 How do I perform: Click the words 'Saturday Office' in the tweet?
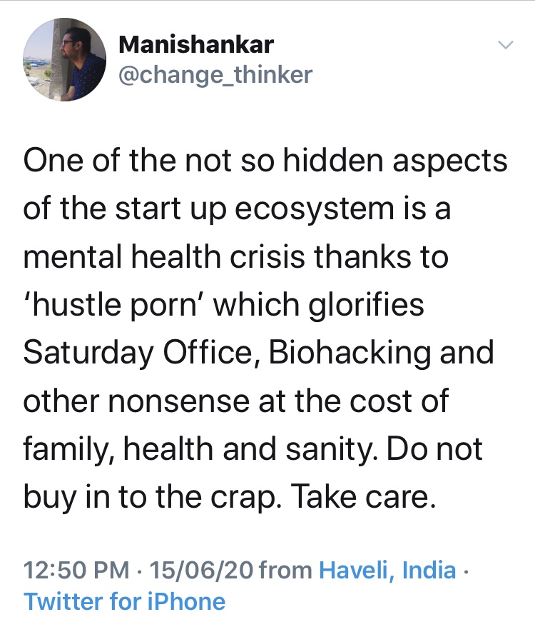point(133,353)
